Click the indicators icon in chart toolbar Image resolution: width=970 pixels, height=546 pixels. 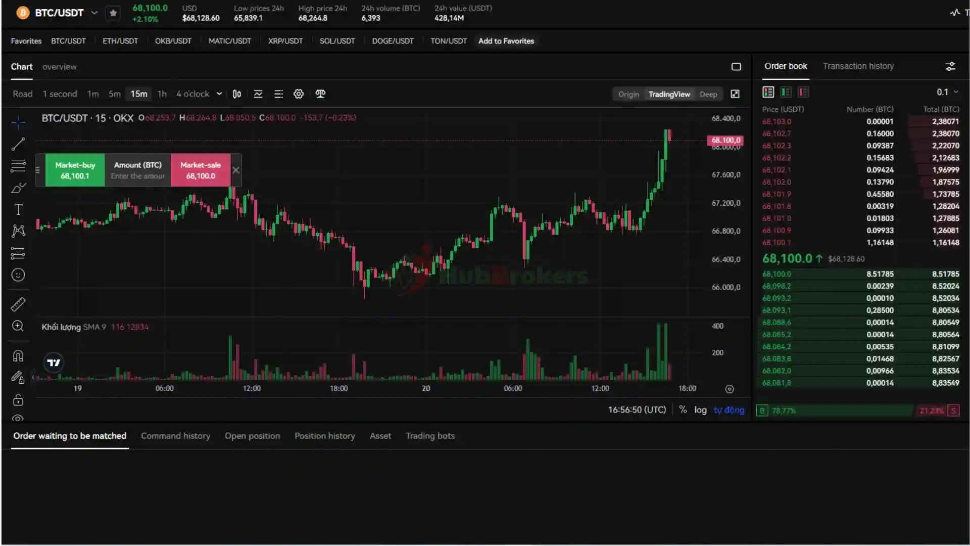coord(258,94)
